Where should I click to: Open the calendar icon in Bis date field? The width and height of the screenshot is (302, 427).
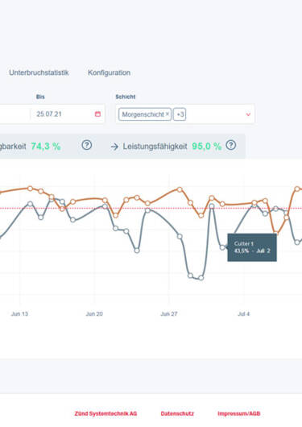tap(97, 114)
